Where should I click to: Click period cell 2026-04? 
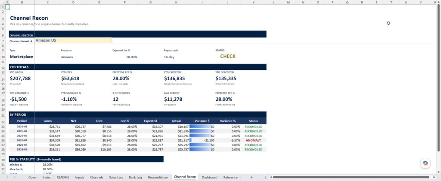point(22,140)
